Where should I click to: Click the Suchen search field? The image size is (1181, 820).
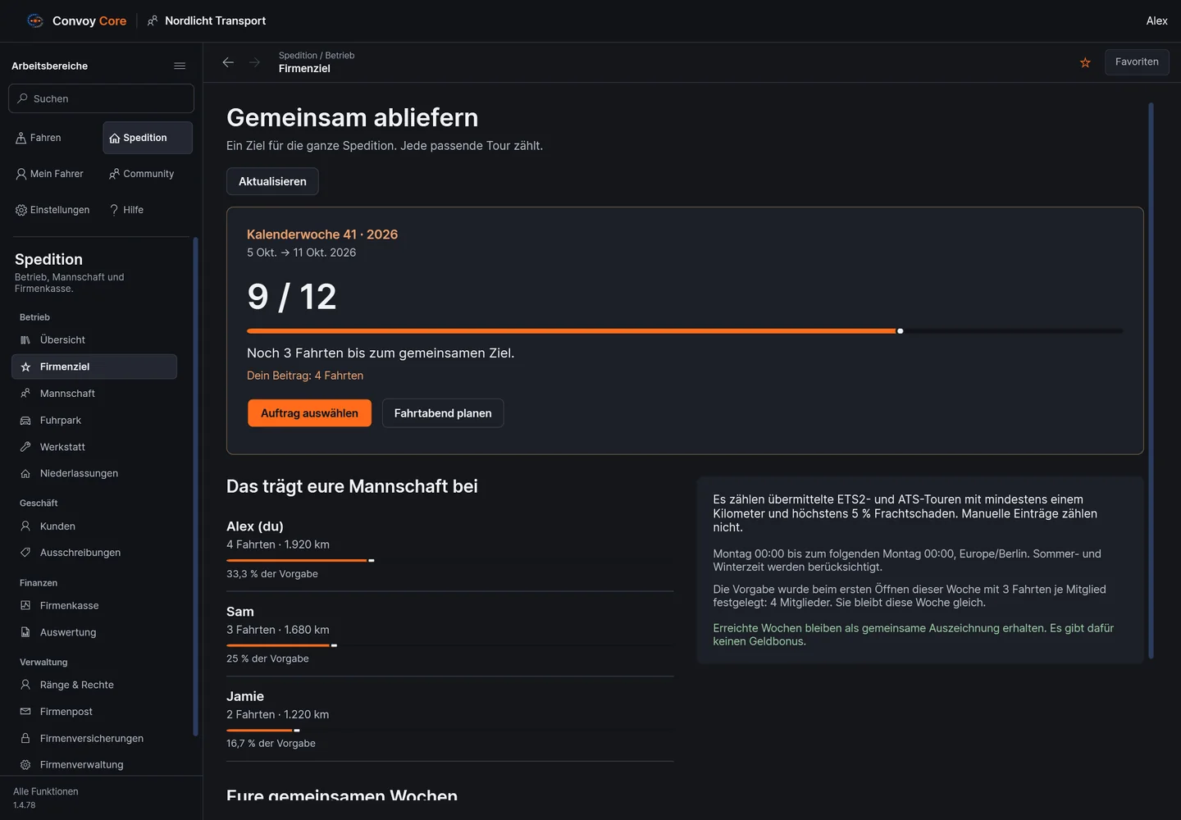pos(101,98)
